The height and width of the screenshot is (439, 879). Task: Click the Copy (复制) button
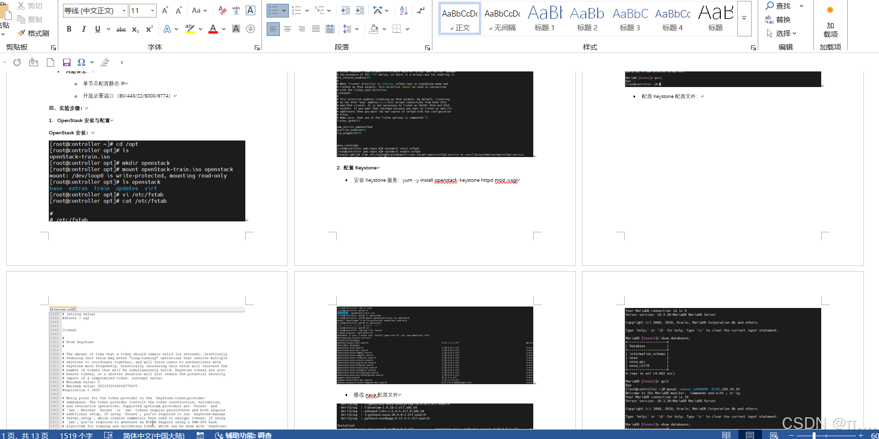[x=29, y=19]
